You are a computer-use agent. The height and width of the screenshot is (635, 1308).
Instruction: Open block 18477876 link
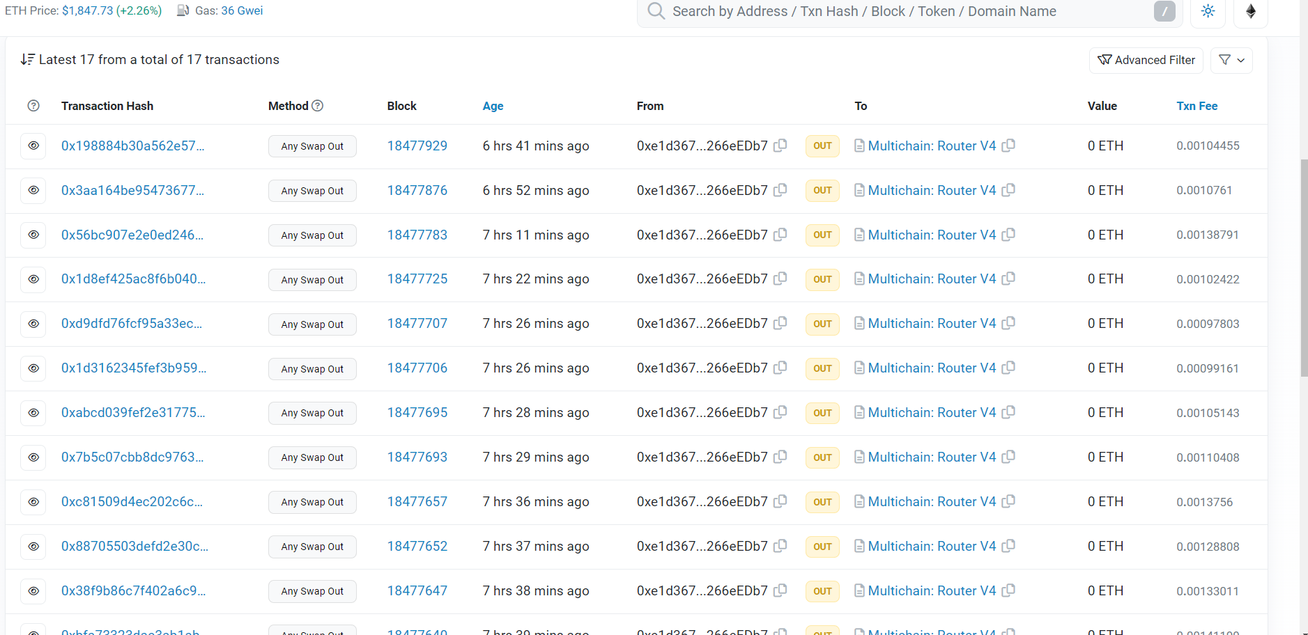[417, 190]
